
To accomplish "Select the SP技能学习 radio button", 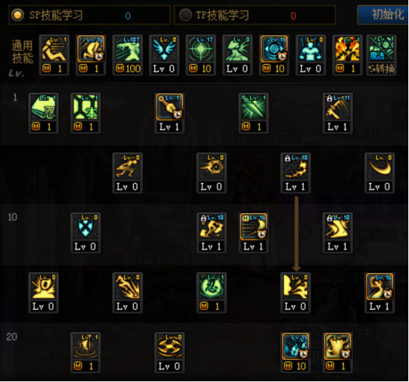I will click(x=18, y=15).
